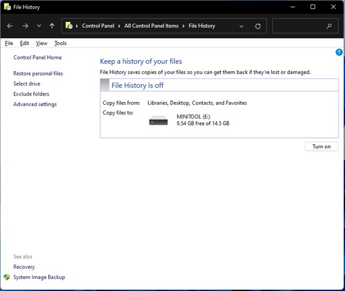
Task: Open the recent locations dropdown chevron
Action: (39, 26)
